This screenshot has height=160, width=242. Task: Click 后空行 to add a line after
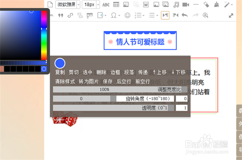(x=124, y=81)
